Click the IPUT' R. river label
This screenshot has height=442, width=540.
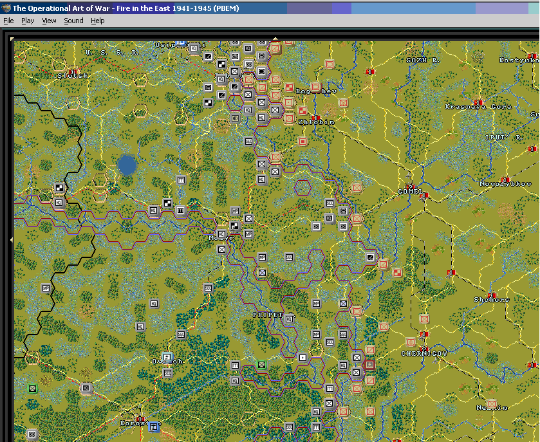tap(504, 137)
